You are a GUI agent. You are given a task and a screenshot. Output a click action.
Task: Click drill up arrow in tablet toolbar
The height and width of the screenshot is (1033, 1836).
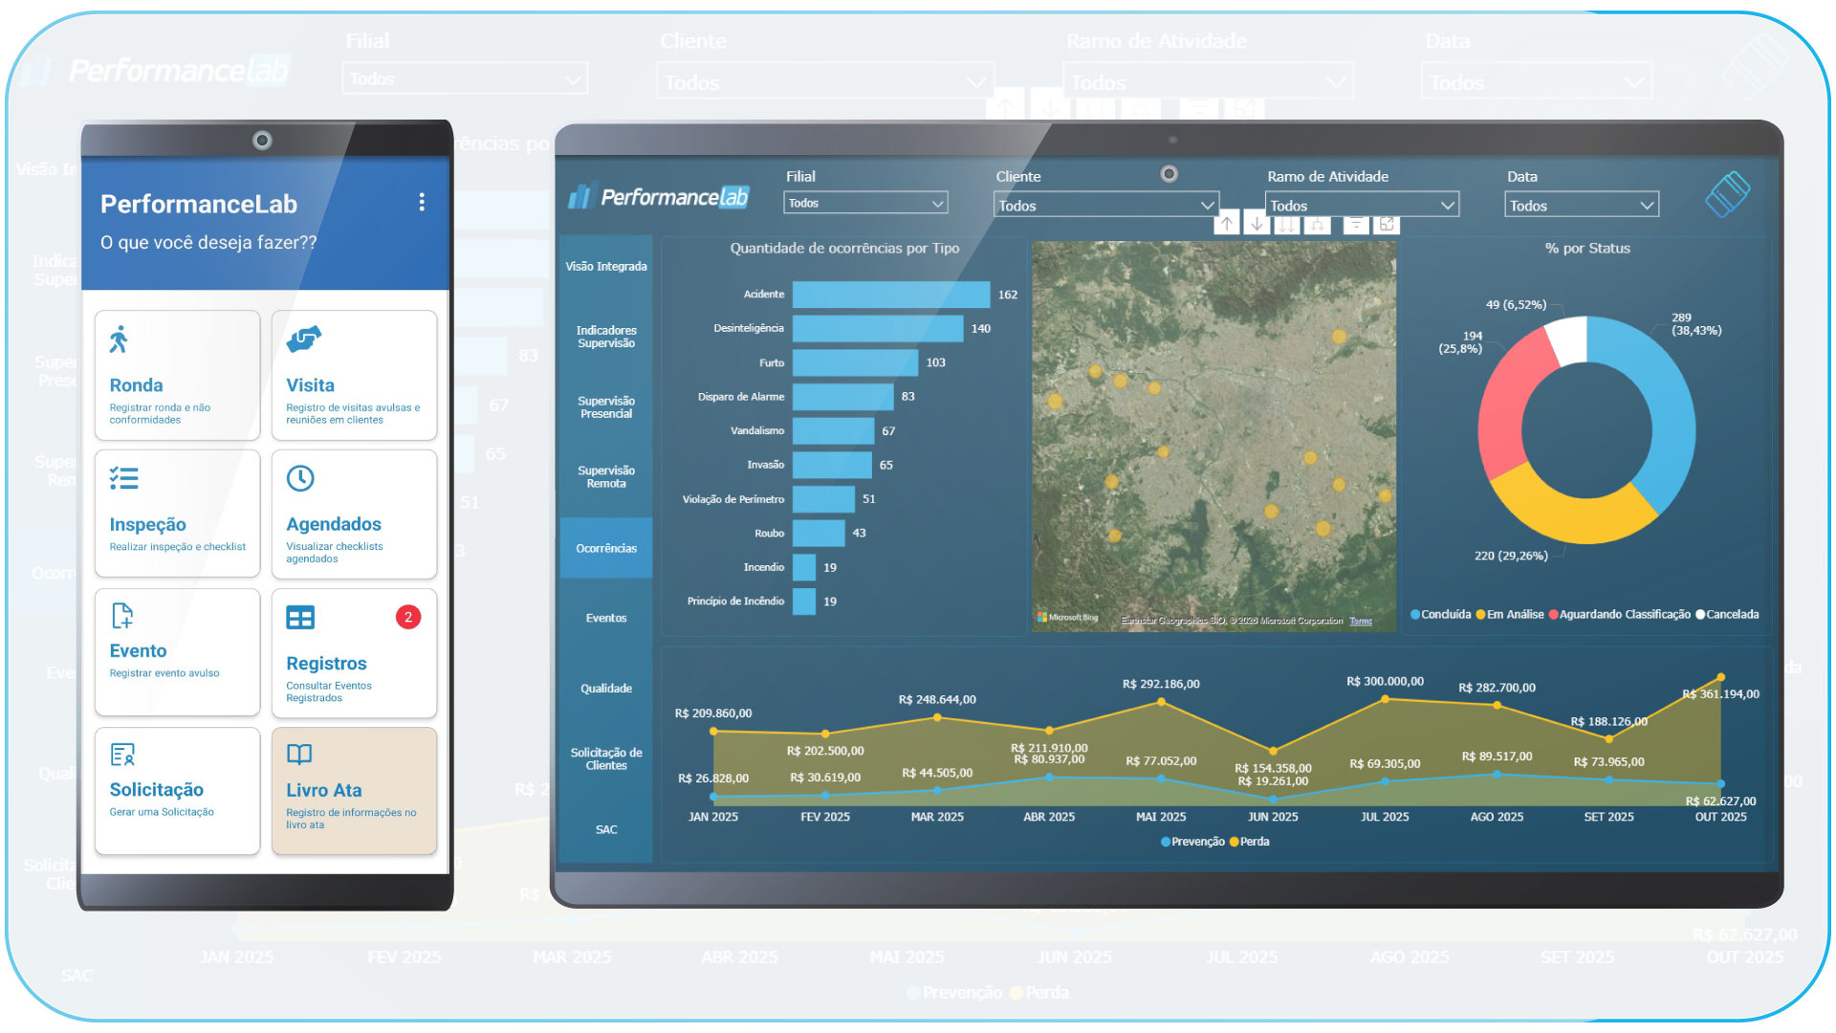click(1227, 224)
